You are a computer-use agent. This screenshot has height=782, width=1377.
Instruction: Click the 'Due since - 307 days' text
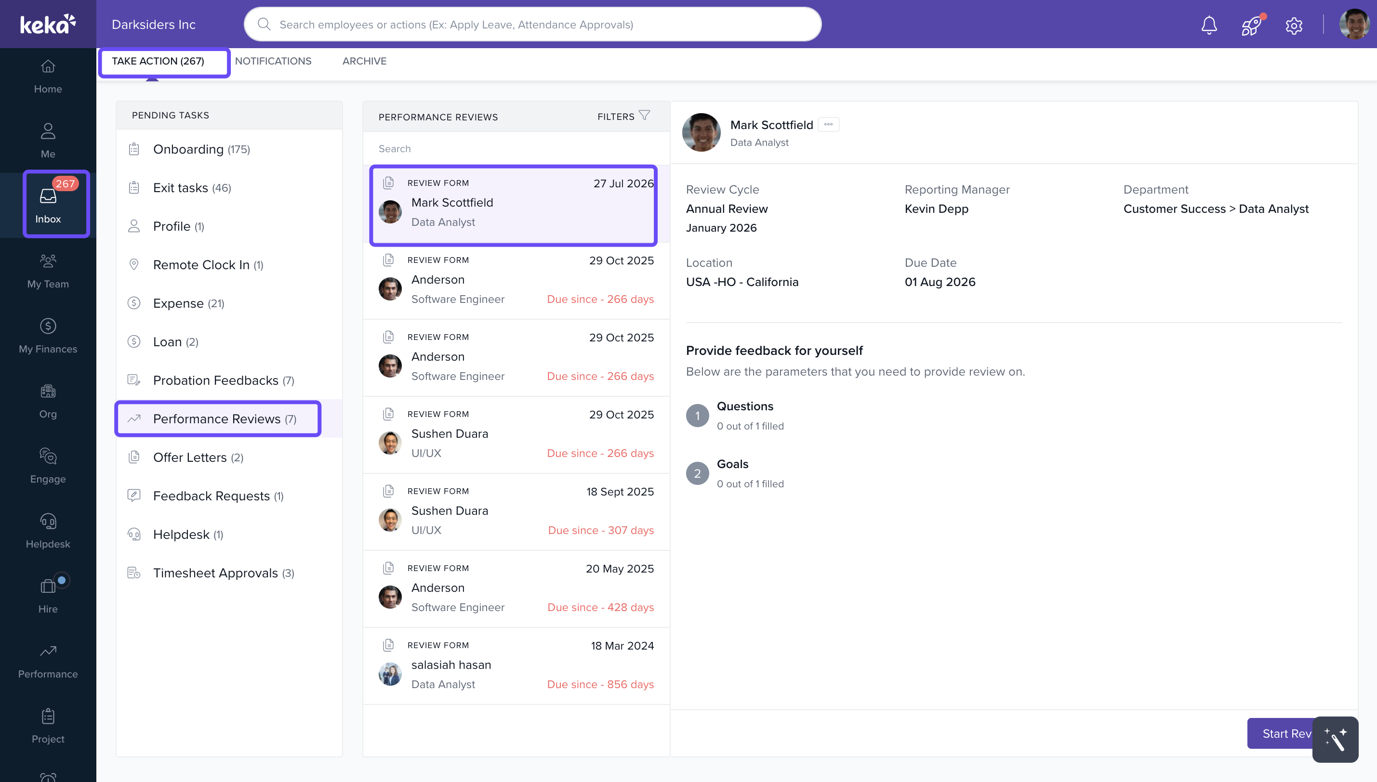[601, 530]
